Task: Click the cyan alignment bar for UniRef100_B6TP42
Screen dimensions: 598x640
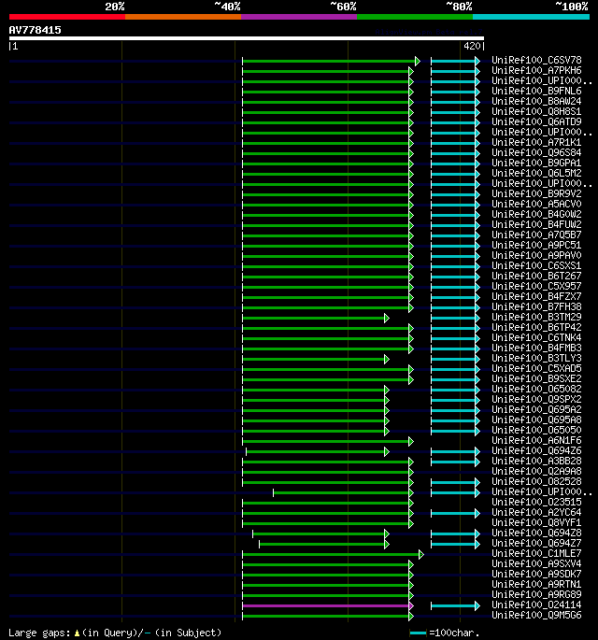Action: [455, 328]
